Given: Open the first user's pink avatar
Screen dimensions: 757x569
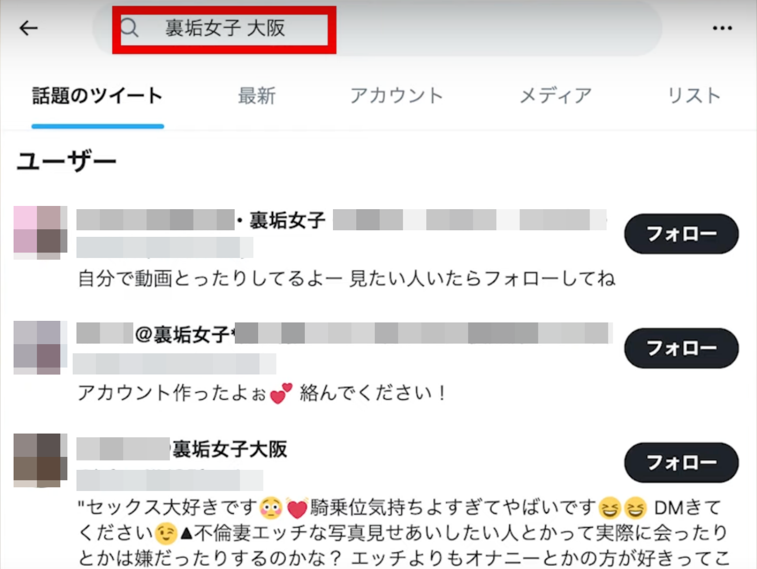Looking at the screenshot, I should tap(40, 232).
